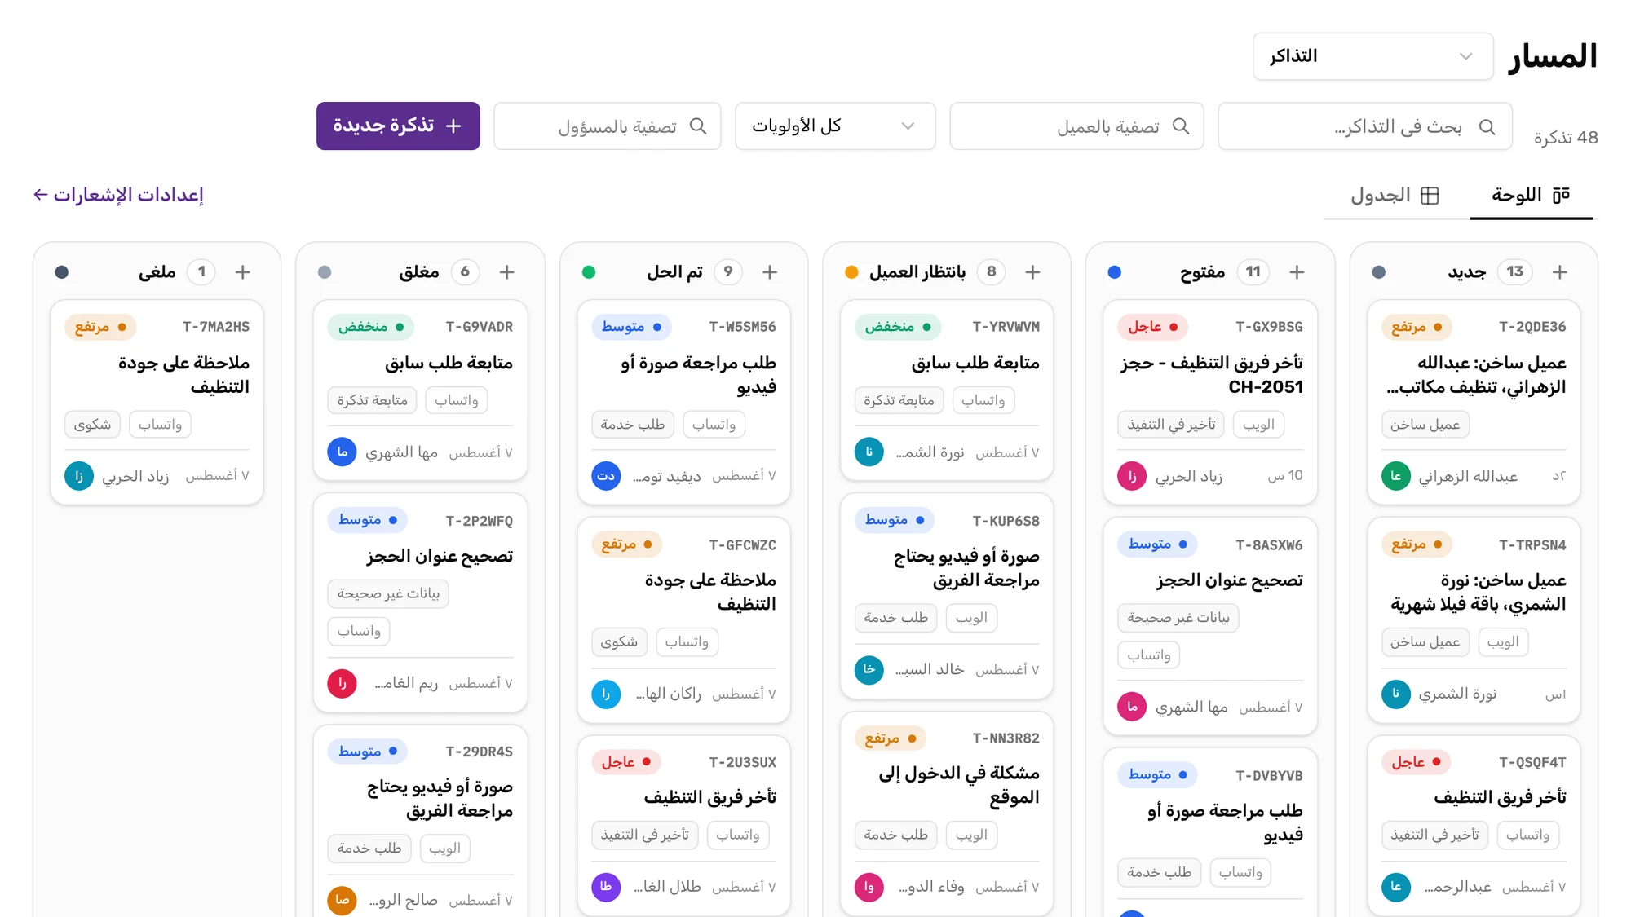Click avatar of نورة الشمري on T-TRPSN4 card
Screen dimensions: 1631x917
1395,694
